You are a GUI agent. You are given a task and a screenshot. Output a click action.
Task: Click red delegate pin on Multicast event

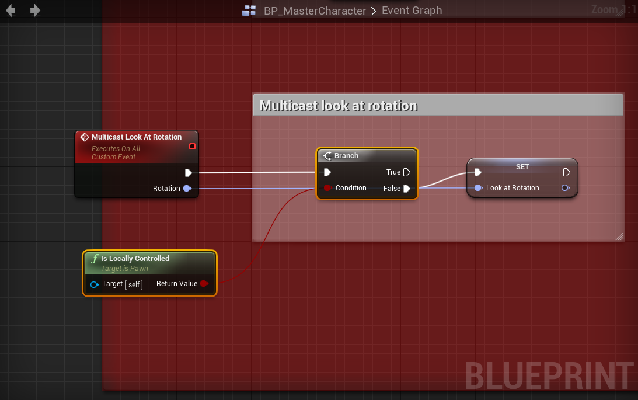click(x=193, y=146)
